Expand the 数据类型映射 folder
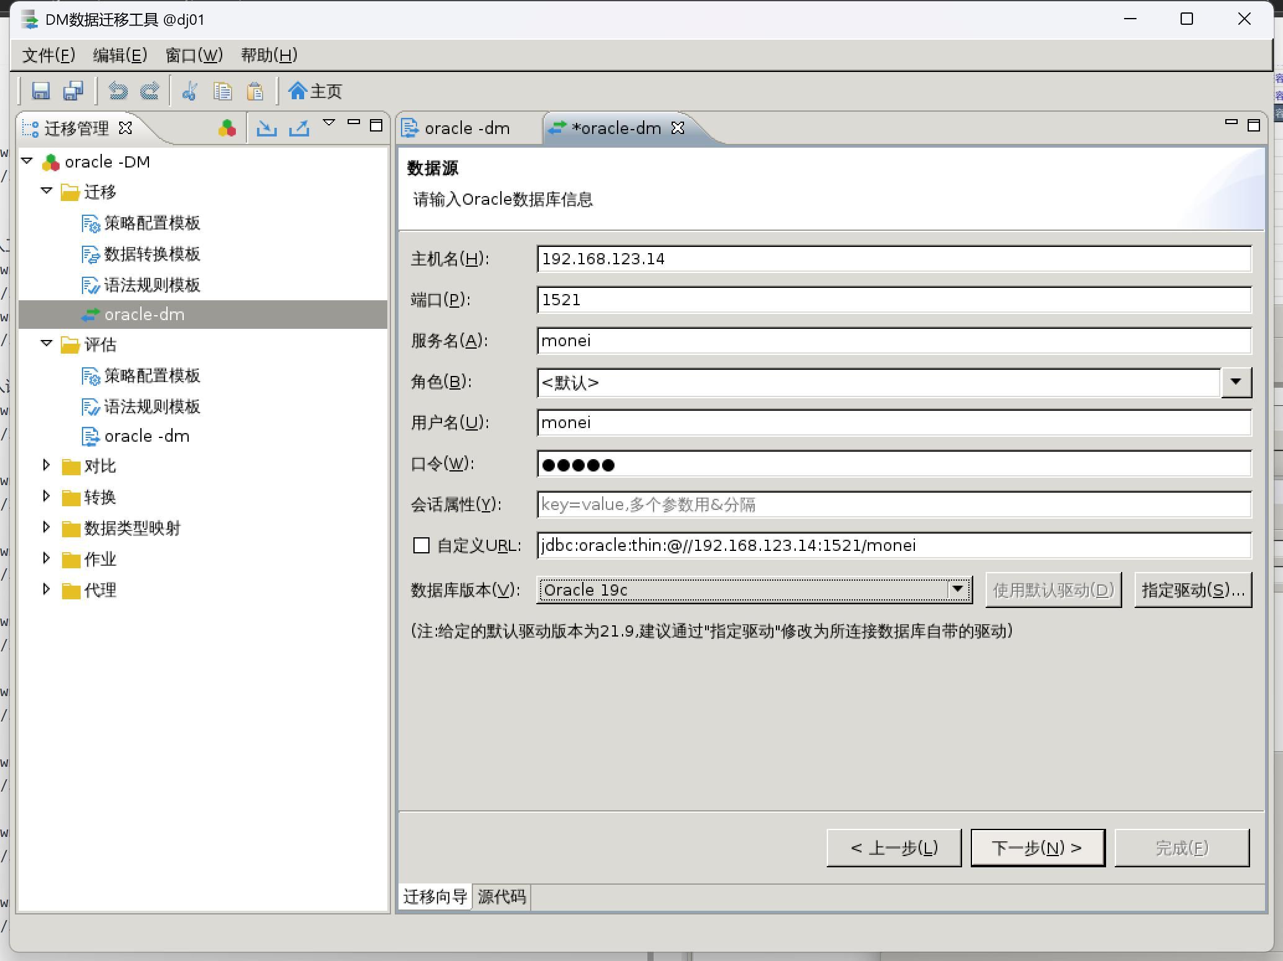The width and height of the screenshot is (1283, 961). tap(47, 527)
